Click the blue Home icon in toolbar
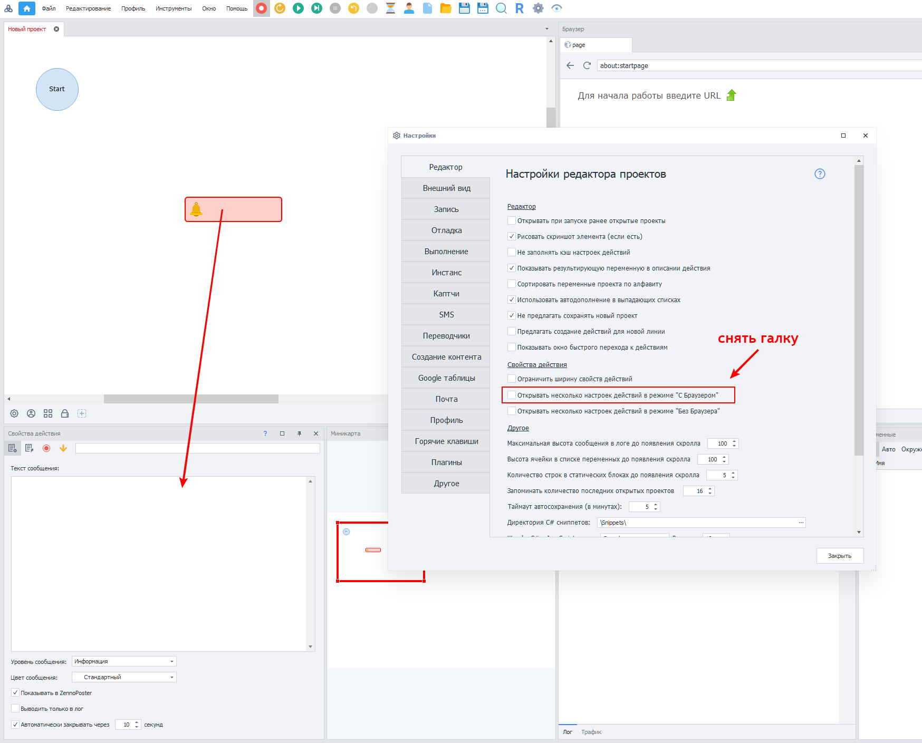The width and height of the screenshot is (922, 743). pyautogui.click(x=26, y=8)
